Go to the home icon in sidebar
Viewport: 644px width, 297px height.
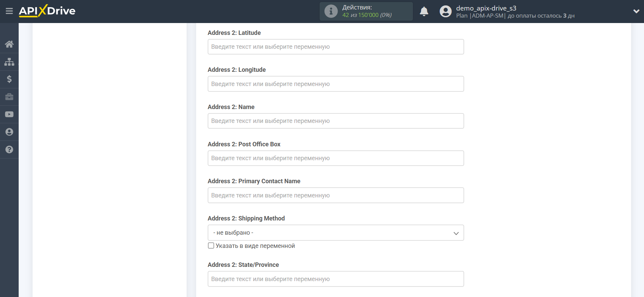click(x=9, y=44)
